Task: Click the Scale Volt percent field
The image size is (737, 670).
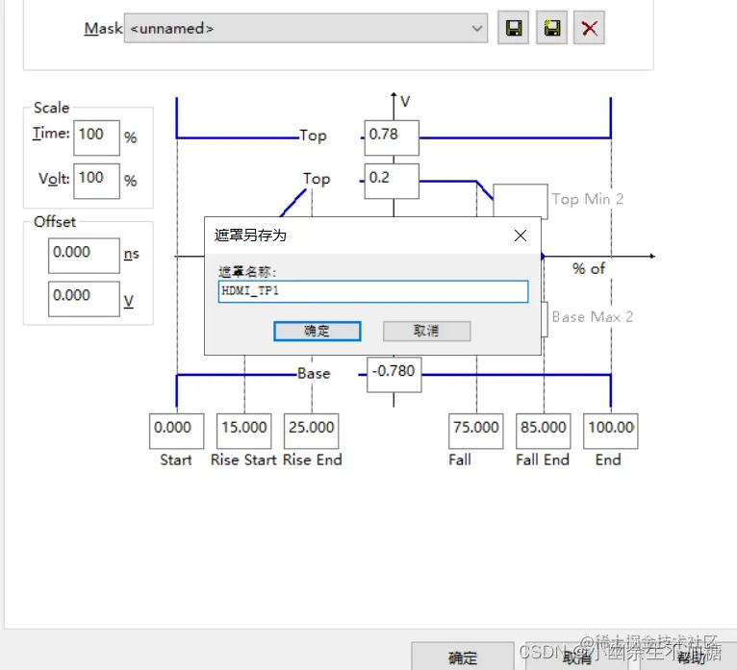Action: [x=96, y=181]
